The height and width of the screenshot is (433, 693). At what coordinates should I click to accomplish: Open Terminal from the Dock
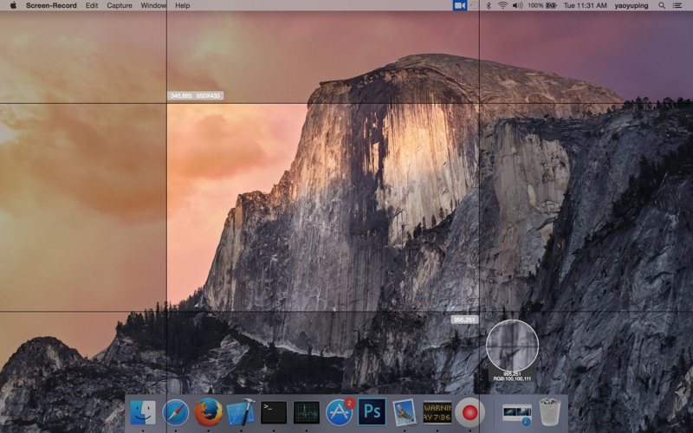274,412
